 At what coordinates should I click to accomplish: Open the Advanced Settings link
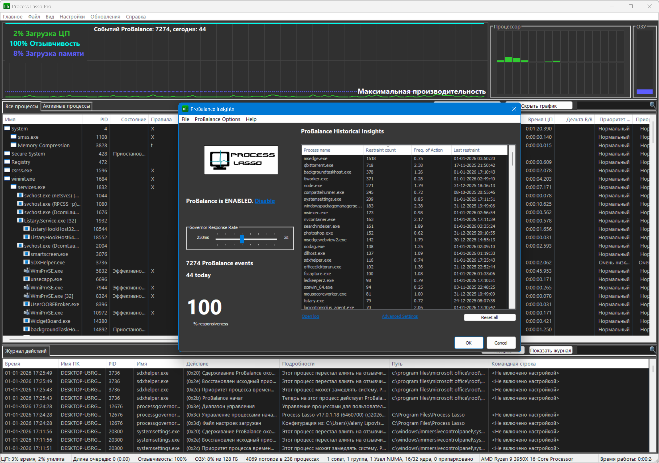[400, 316]
